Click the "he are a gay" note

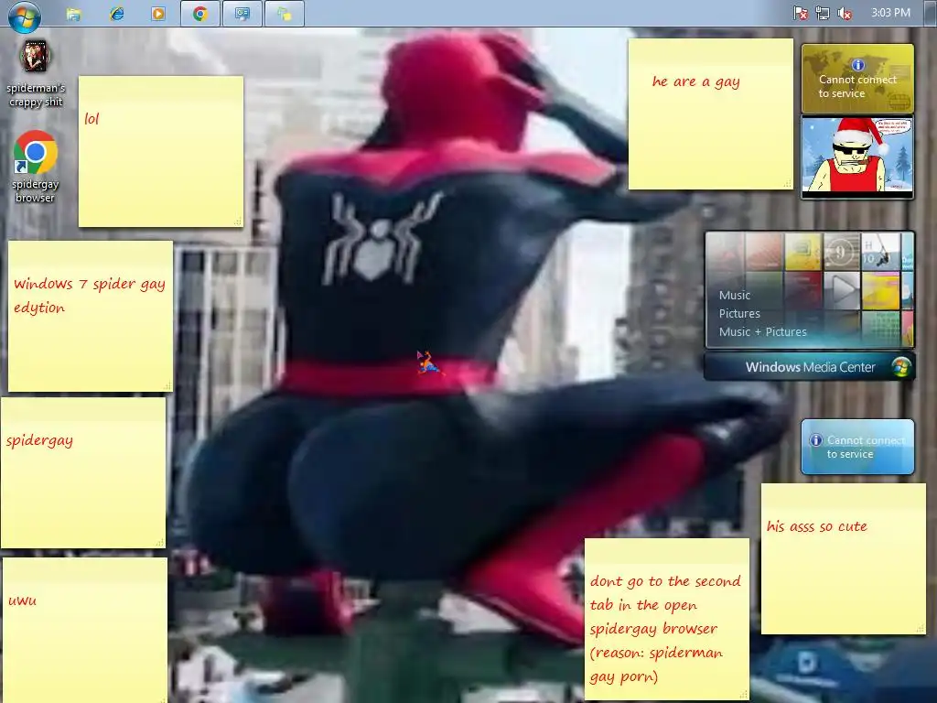pos(710,114)
